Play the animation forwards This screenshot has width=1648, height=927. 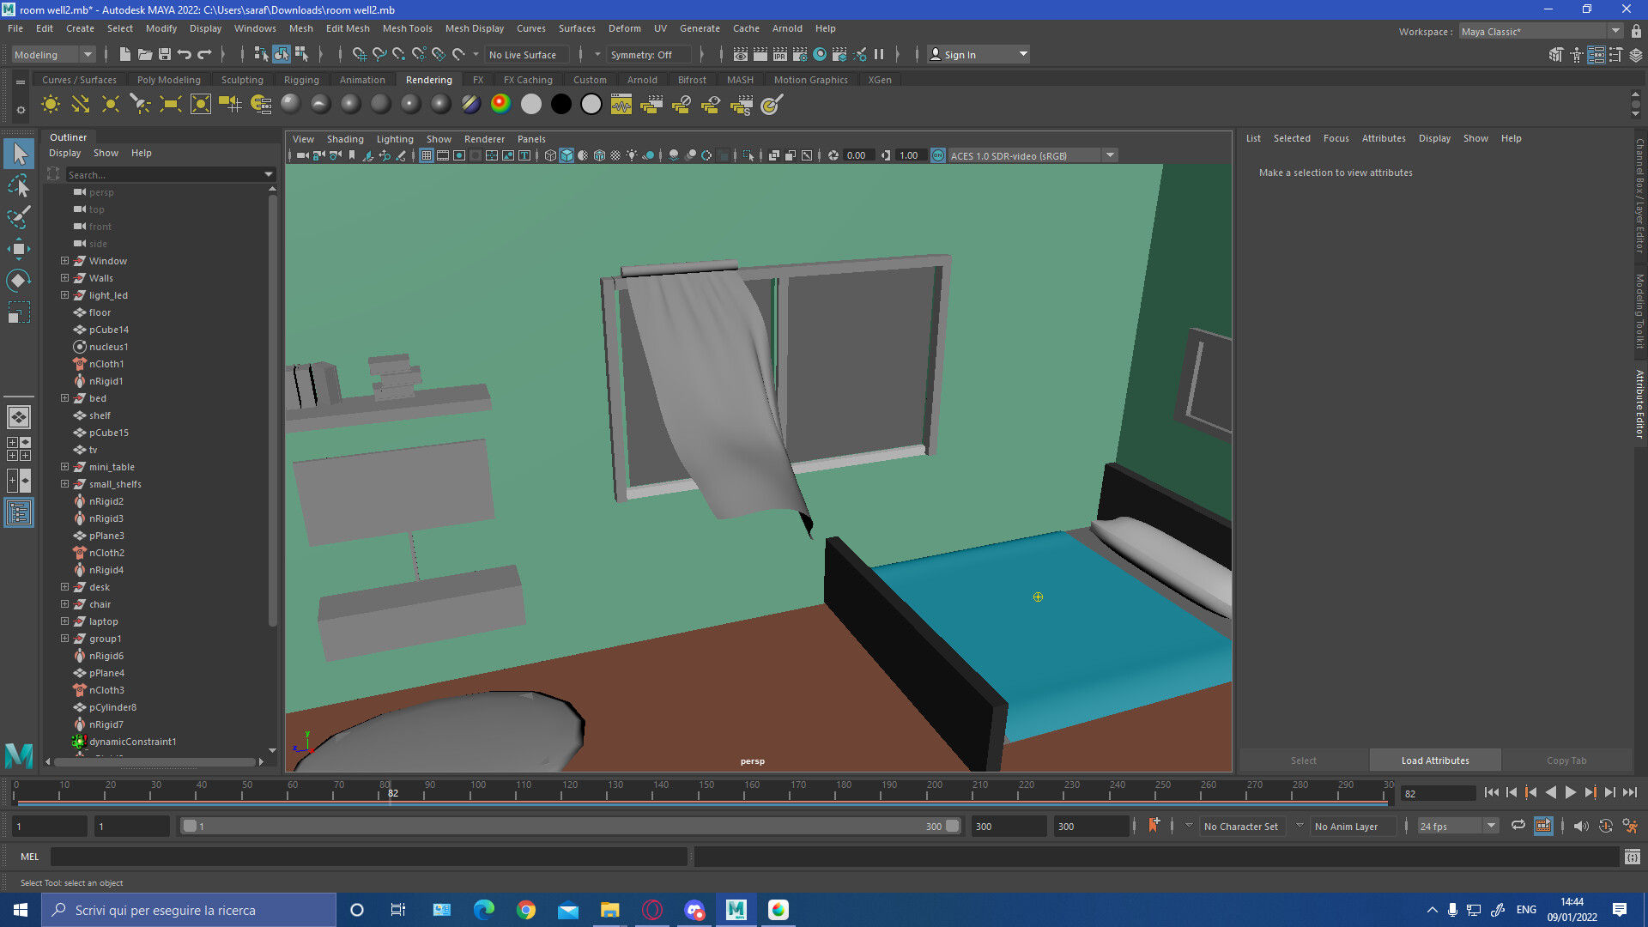pos(1570,793)
